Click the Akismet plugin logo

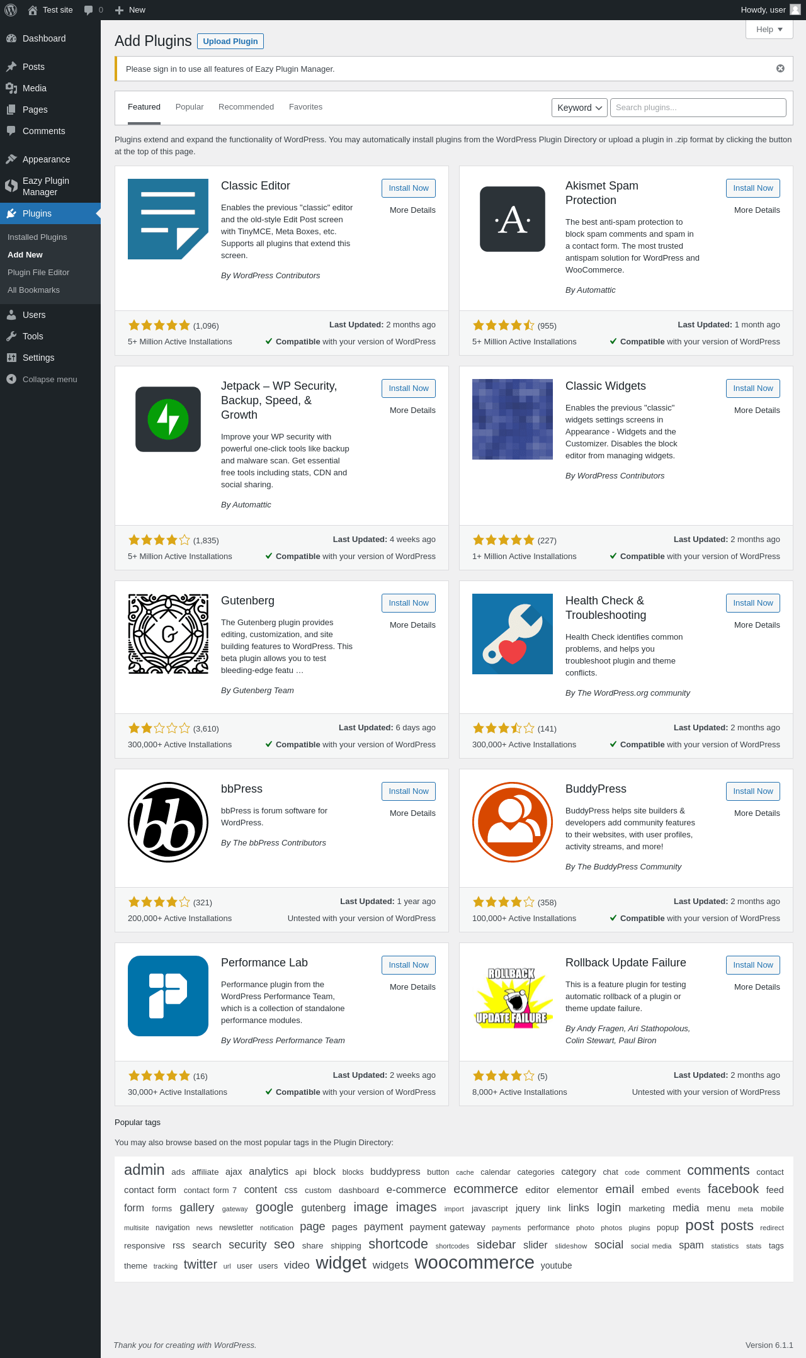(513, 219)
